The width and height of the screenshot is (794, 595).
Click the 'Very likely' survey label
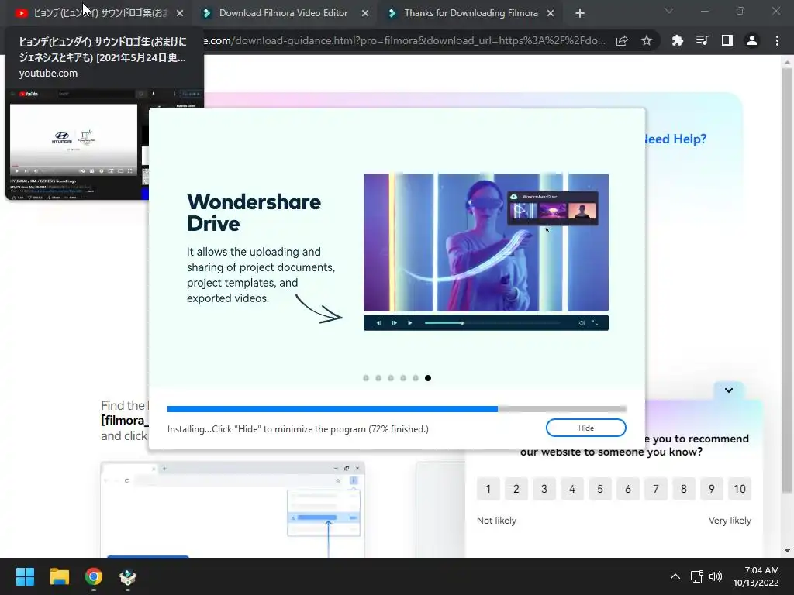730,521
